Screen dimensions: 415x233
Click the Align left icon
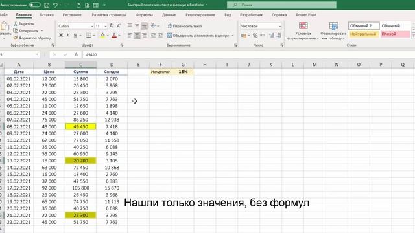130,35
